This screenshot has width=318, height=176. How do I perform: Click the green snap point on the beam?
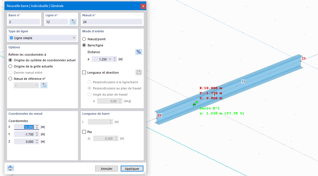coord(196,102)
